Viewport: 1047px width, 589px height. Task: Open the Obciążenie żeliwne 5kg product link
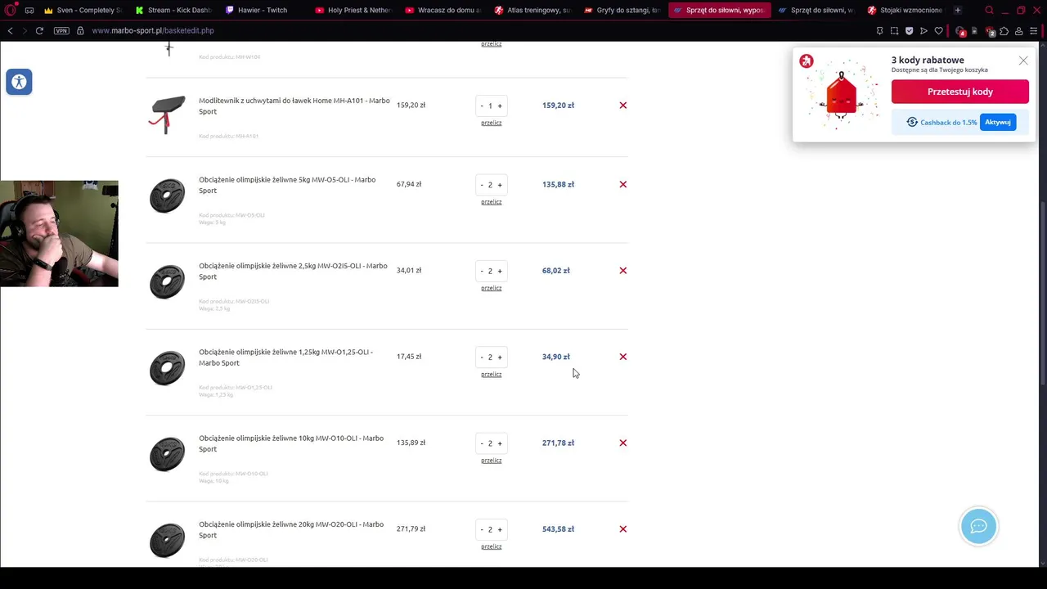click(x=287, y=185)
